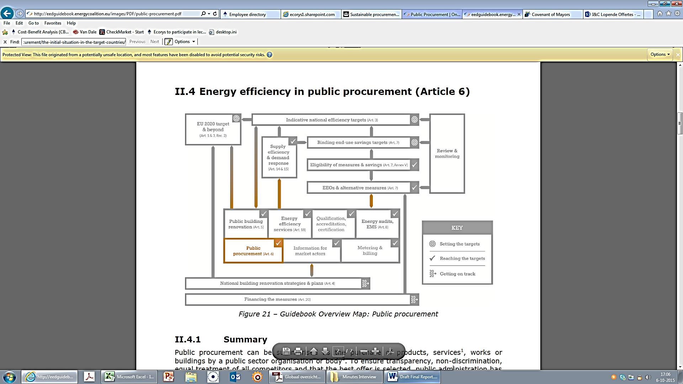Expand the Protected View Options dropdown
The height and width of the screenshot is (384, 683).
[660, 54]
